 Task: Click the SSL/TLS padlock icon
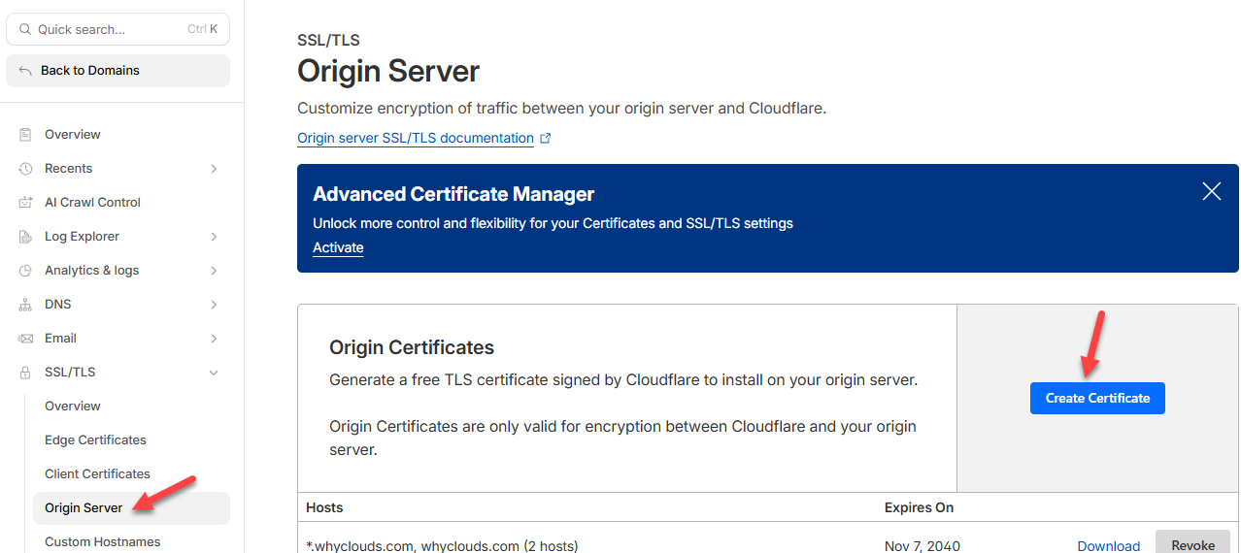point(25,373)
